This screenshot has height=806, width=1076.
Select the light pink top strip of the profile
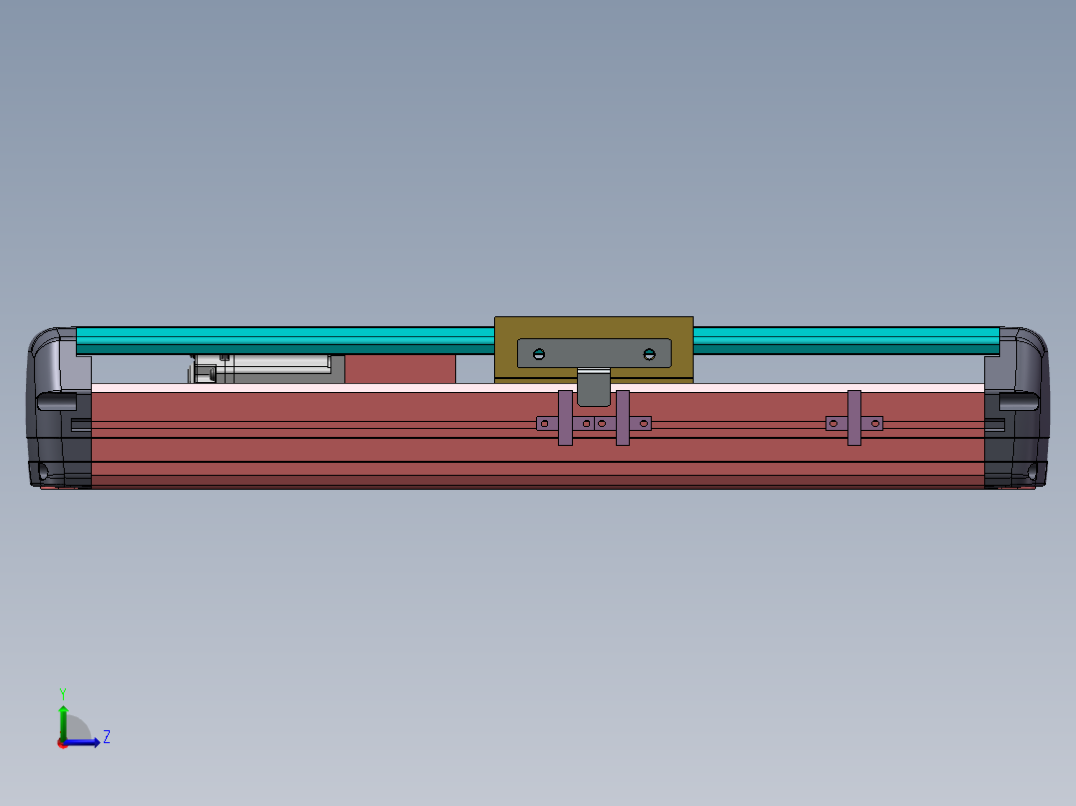pyautogui.click(x=538, y=388)
